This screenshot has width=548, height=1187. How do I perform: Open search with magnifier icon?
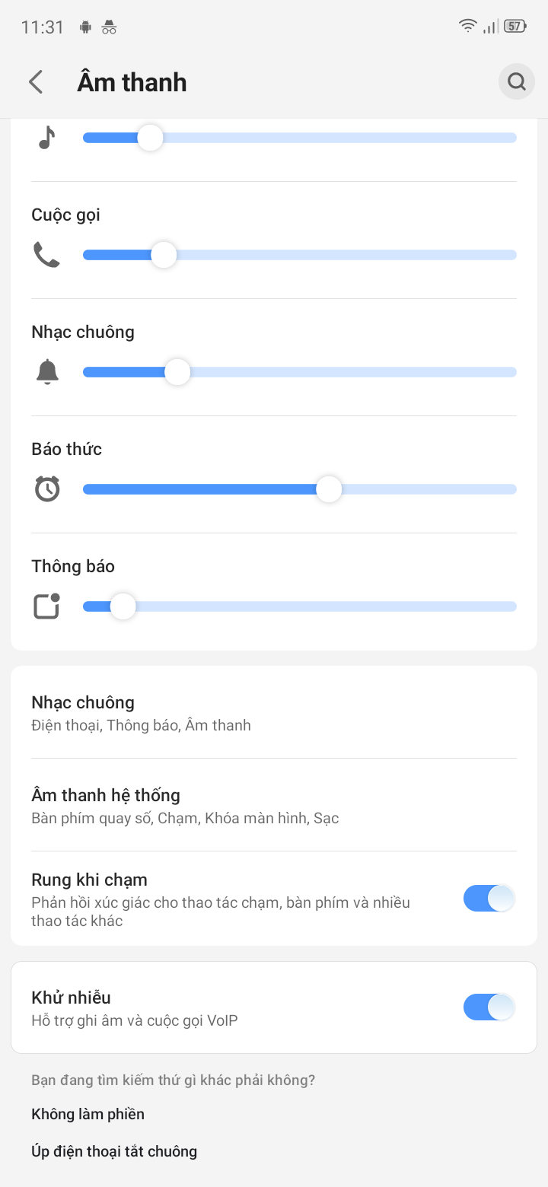click(x=517, y=81)
